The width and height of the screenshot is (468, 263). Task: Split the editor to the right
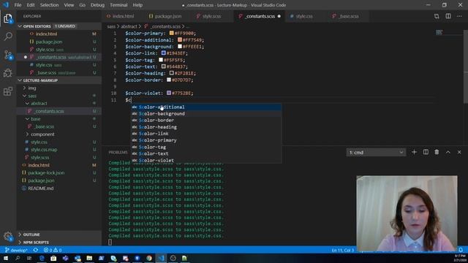tap(448, 16)
